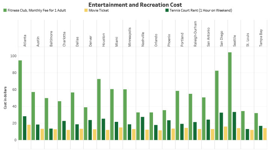Select San Antonio's tennis court rent bar
The image size is (270, 151).
208,130
